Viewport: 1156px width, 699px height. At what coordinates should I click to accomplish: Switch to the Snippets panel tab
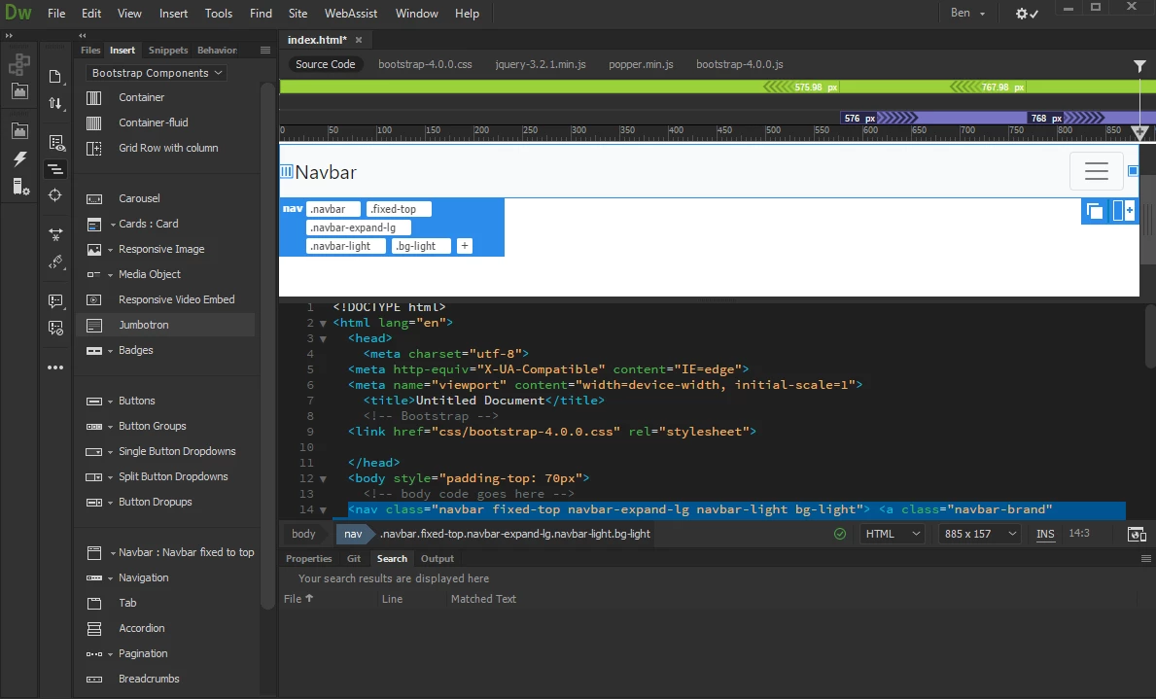[168, 51]
